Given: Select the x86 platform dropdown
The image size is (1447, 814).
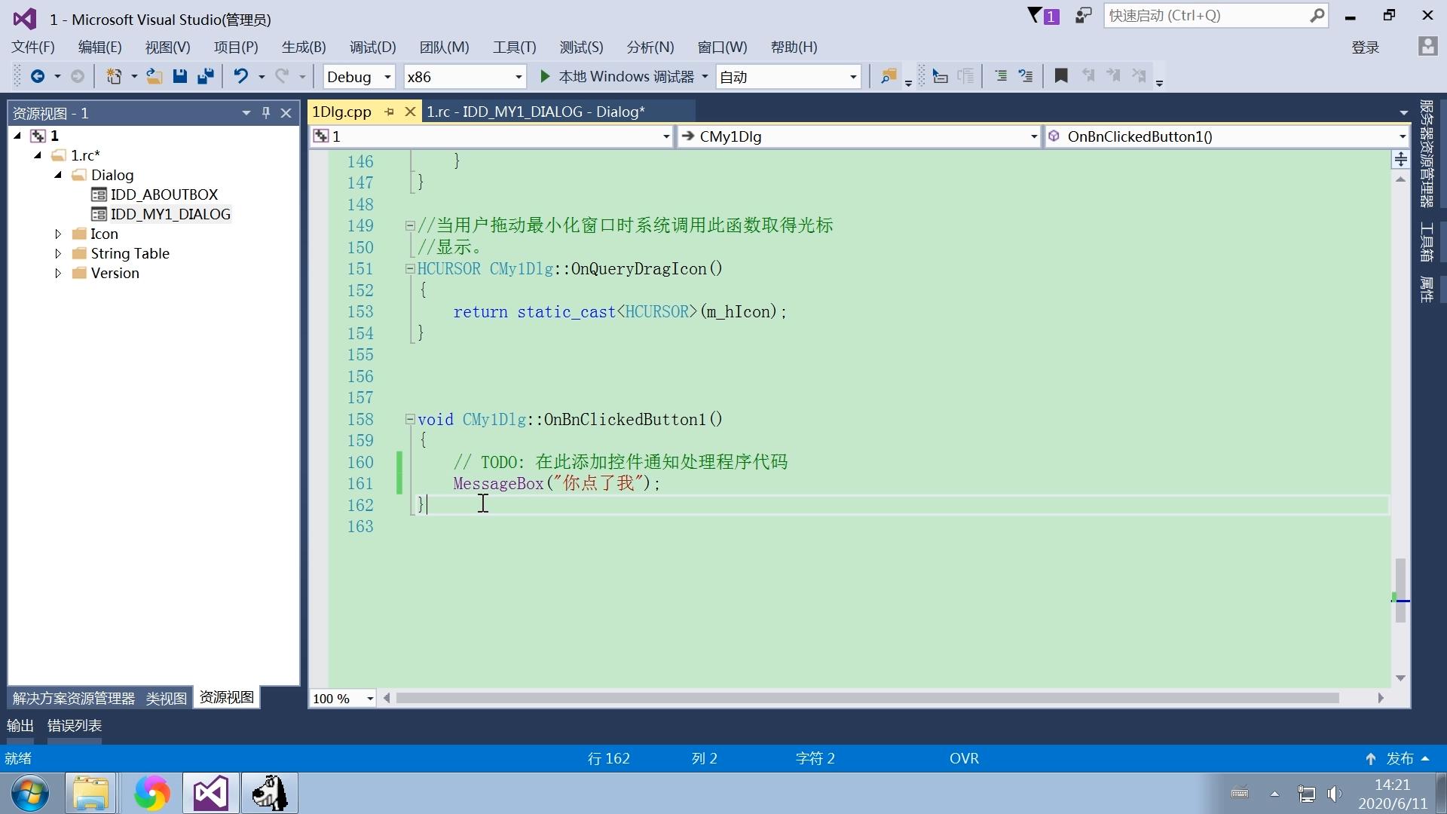Looking at the screenshot, I should 462,75.
